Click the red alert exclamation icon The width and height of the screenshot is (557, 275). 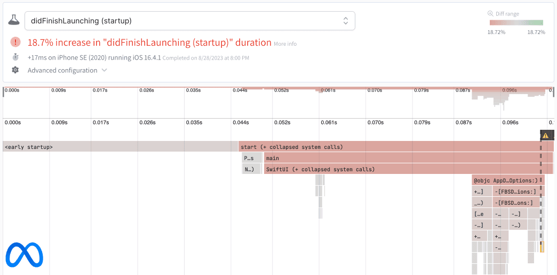tap(16, 42)
